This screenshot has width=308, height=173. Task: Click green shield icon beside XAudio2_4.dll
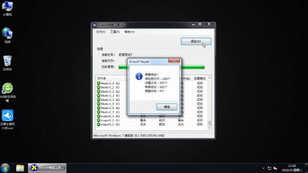(99, 100)
